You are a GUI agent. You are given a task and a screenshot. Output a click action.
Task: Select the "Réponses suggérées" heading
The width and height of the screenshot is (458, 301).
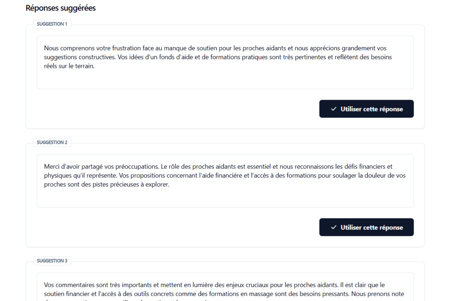coord(60,8)
